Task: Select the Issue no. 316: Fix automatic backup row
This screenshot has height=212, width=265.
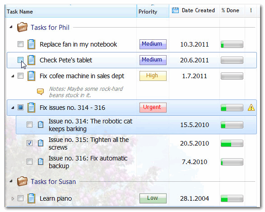Action: (x=136, y=162)
